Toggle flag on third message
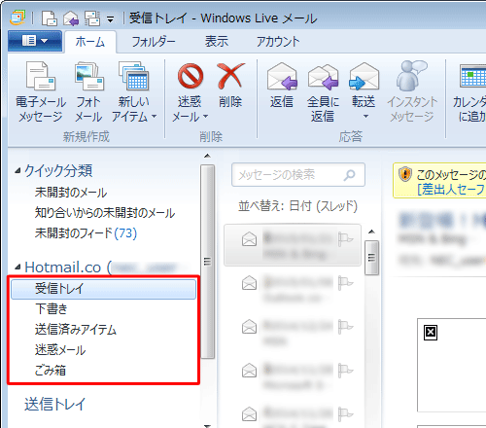The height and width of the screenshot is (428, 486). point(345,327)
